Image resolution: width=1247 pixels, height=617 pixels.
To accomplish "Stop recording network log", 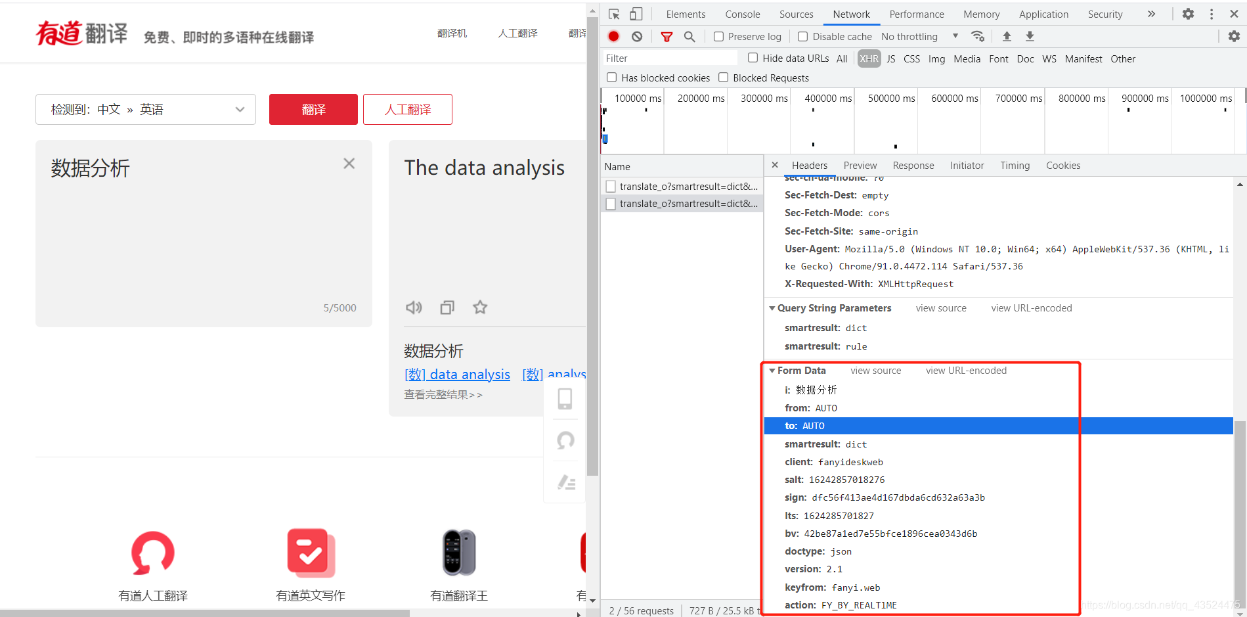I will pos(613,36).
